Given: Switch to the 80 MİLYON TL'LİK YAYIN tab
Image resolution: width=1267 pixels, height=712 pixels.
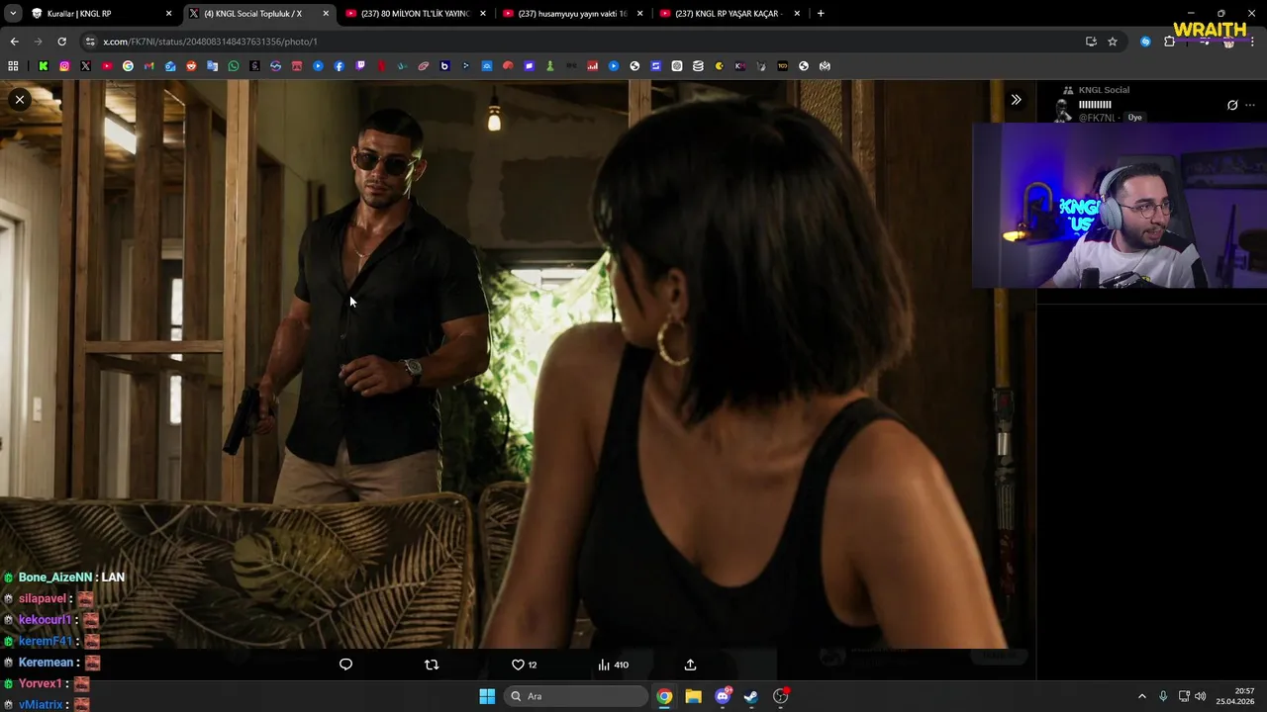Looking at the screenshot, I should 415,14.
